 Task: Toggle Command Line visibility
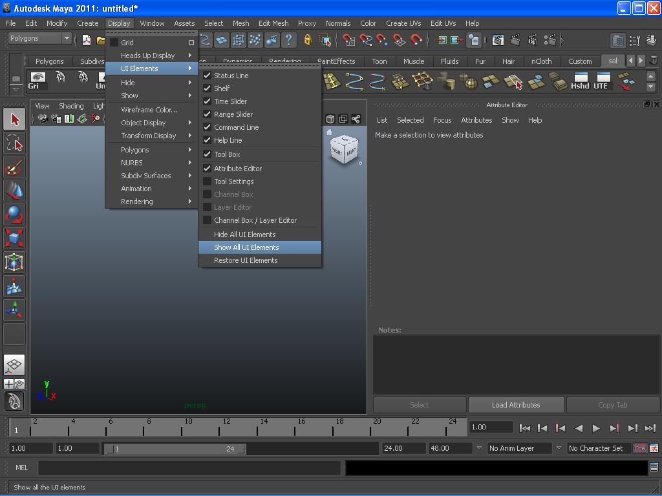[x=208, y=127]
